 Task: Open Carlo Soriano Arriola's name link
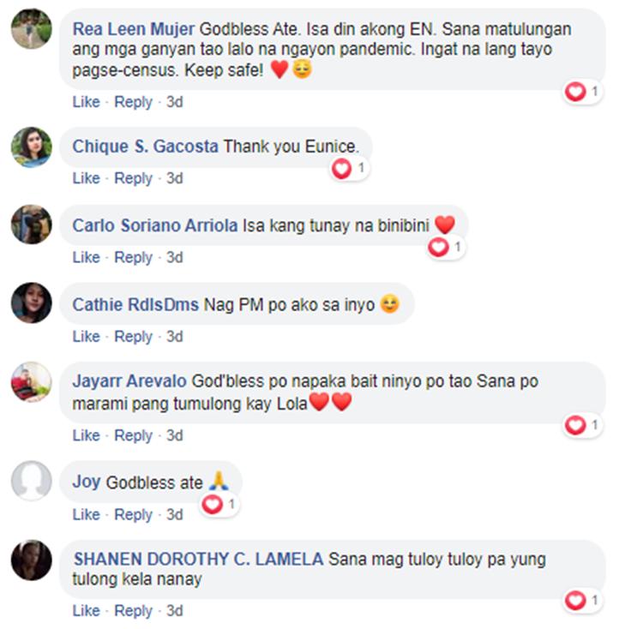tap(155, 225)
